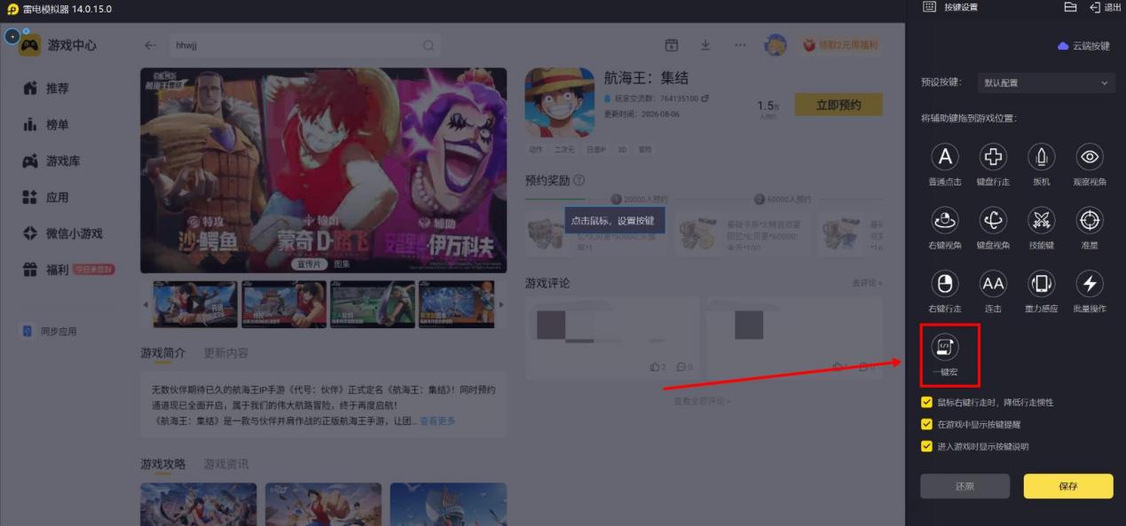Viewport: 1126px width, 526px height.
Task: Switch to the 更新内容 tab
Action: [226, 353]
